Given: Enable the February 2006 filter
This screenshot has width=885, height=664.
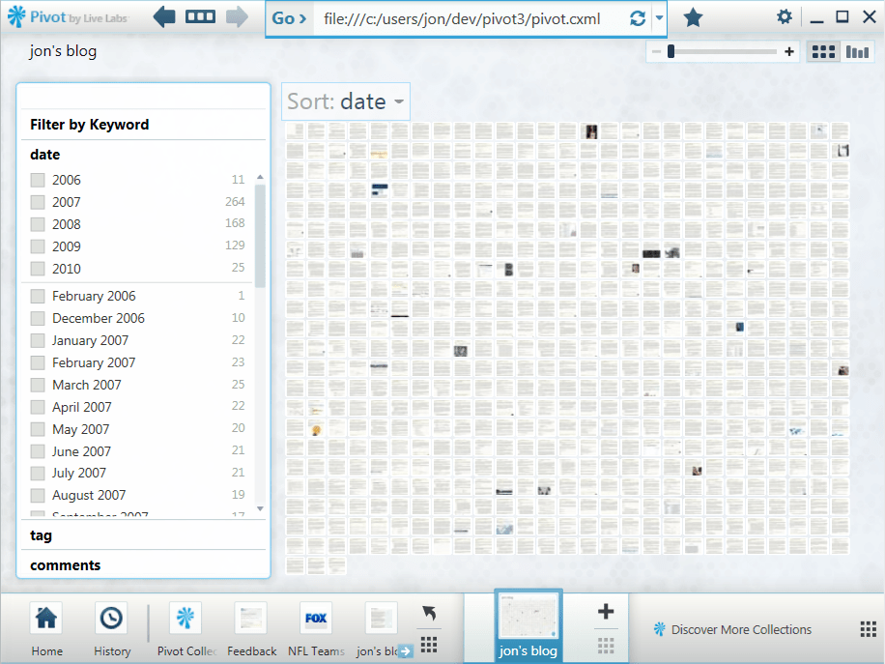Looking at the screenshot, I should coord(38,296).
